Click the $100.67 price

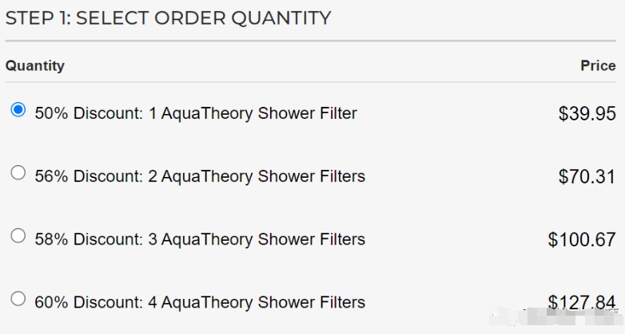(582, 240)
